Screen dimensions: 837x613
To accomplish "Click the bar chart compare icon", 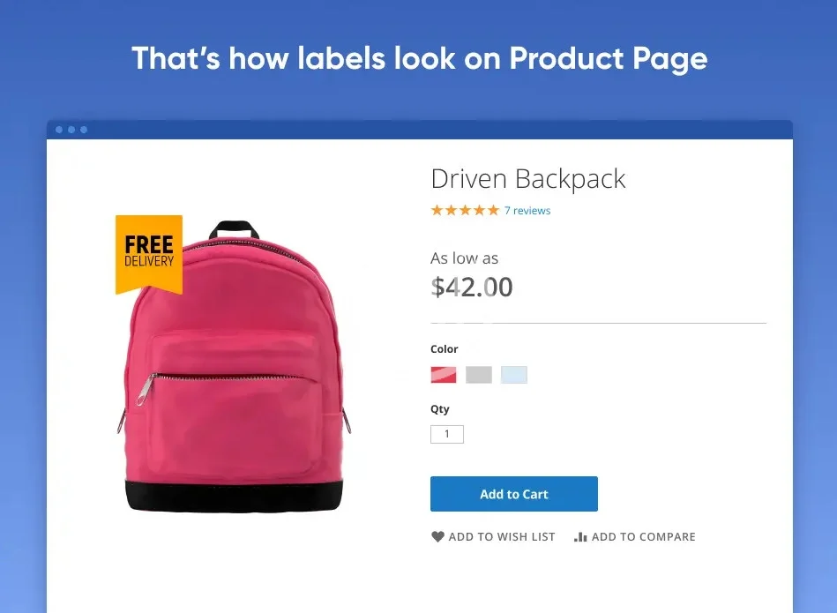I will click(580, 536).
